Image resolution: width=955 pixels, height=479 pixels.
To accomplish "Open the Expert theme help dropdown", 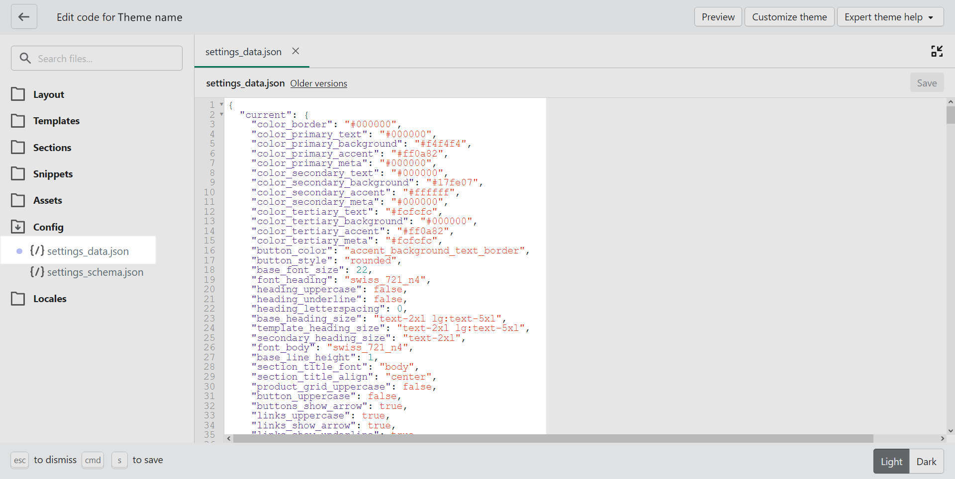I will click(890, 17).
